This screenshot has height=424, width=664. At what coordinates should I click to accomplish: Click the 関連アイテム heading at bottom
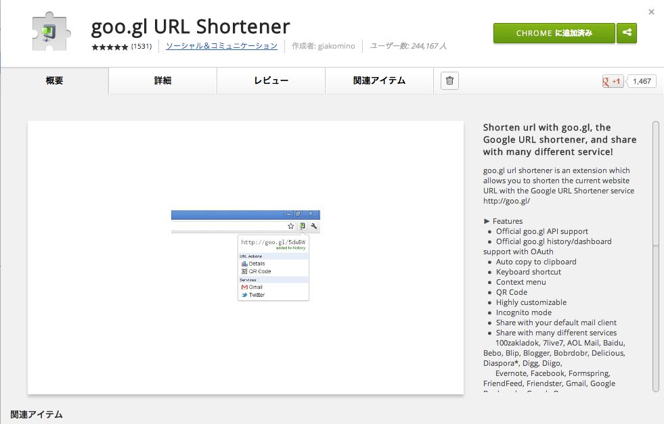coord(37,415)
